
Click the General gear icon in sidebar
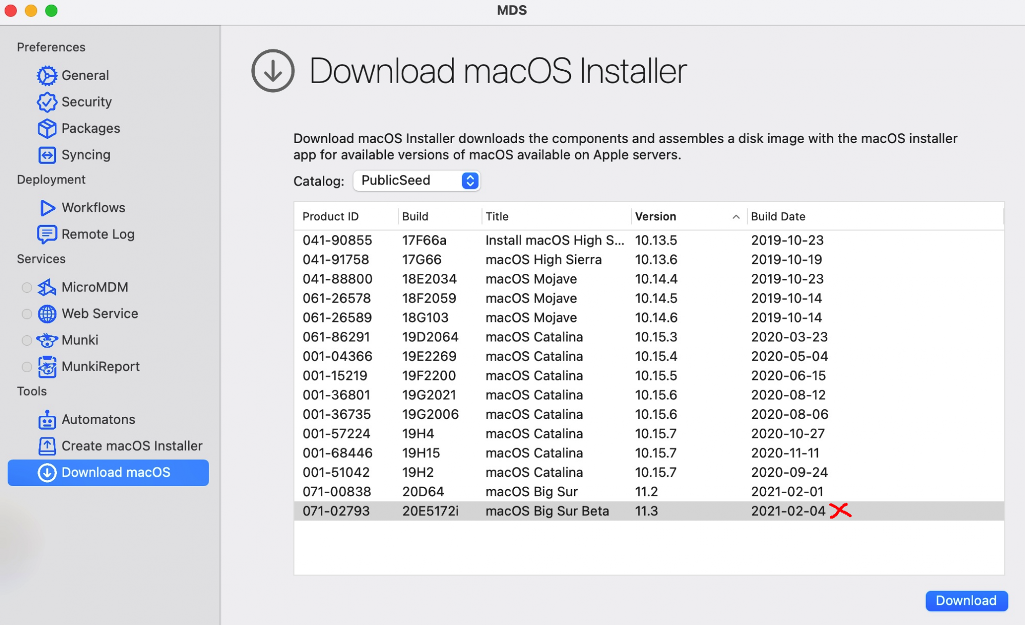[47, 75]
